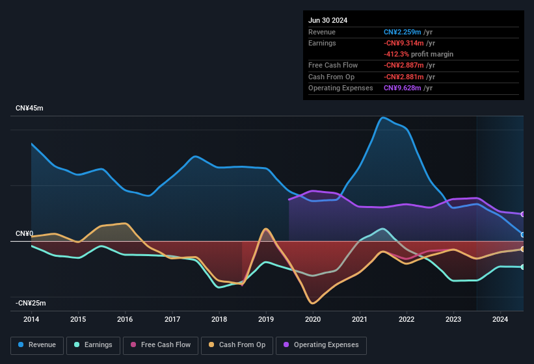Click the 2024 x-axis label
The height and width of the screenshot is (364, 534).
coord(500,319)
